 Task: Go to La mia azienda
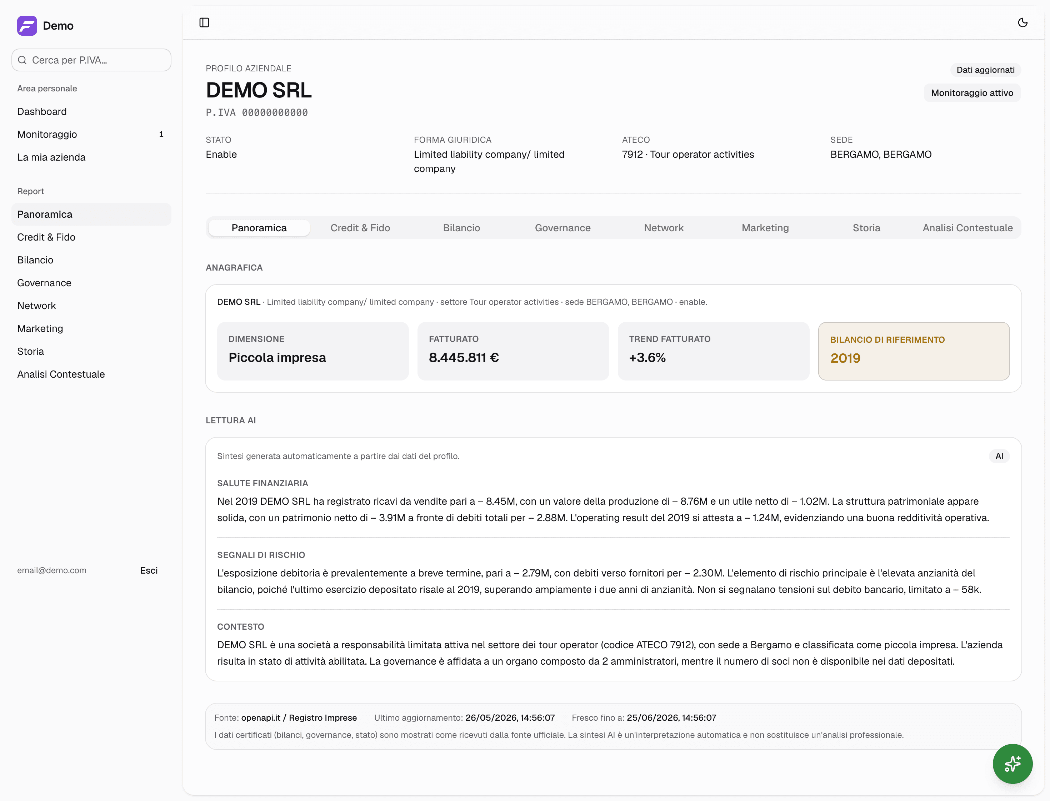(x=91, y=157)
